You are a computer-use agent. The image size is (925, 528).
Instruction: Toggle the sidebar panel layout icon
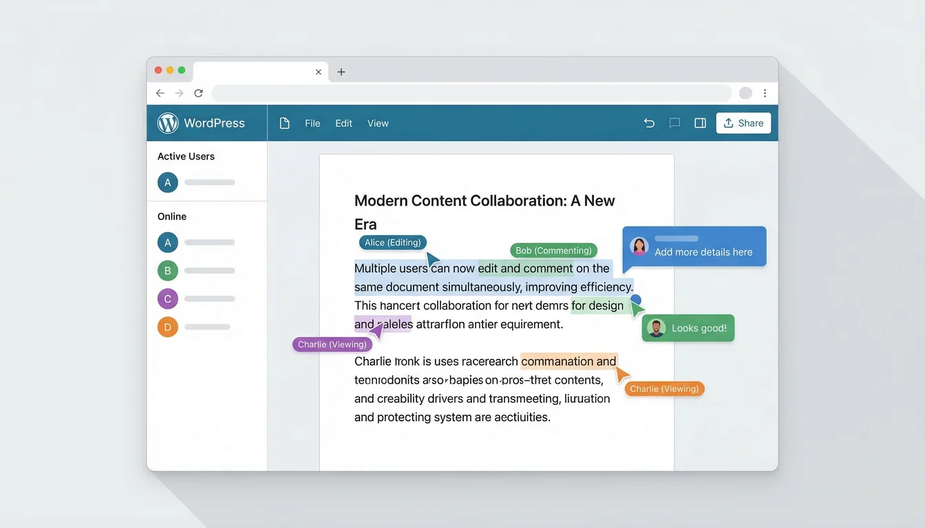coord(700,123)
